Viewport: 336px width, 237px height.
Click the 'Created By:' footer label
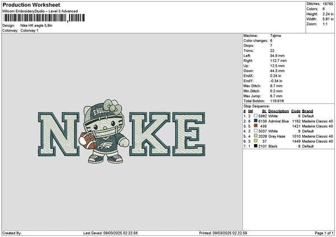[12, 233]
